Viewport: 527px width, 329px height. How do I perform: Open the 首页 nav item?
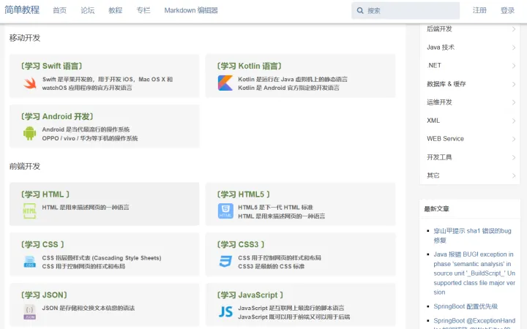tap(60, 10)
